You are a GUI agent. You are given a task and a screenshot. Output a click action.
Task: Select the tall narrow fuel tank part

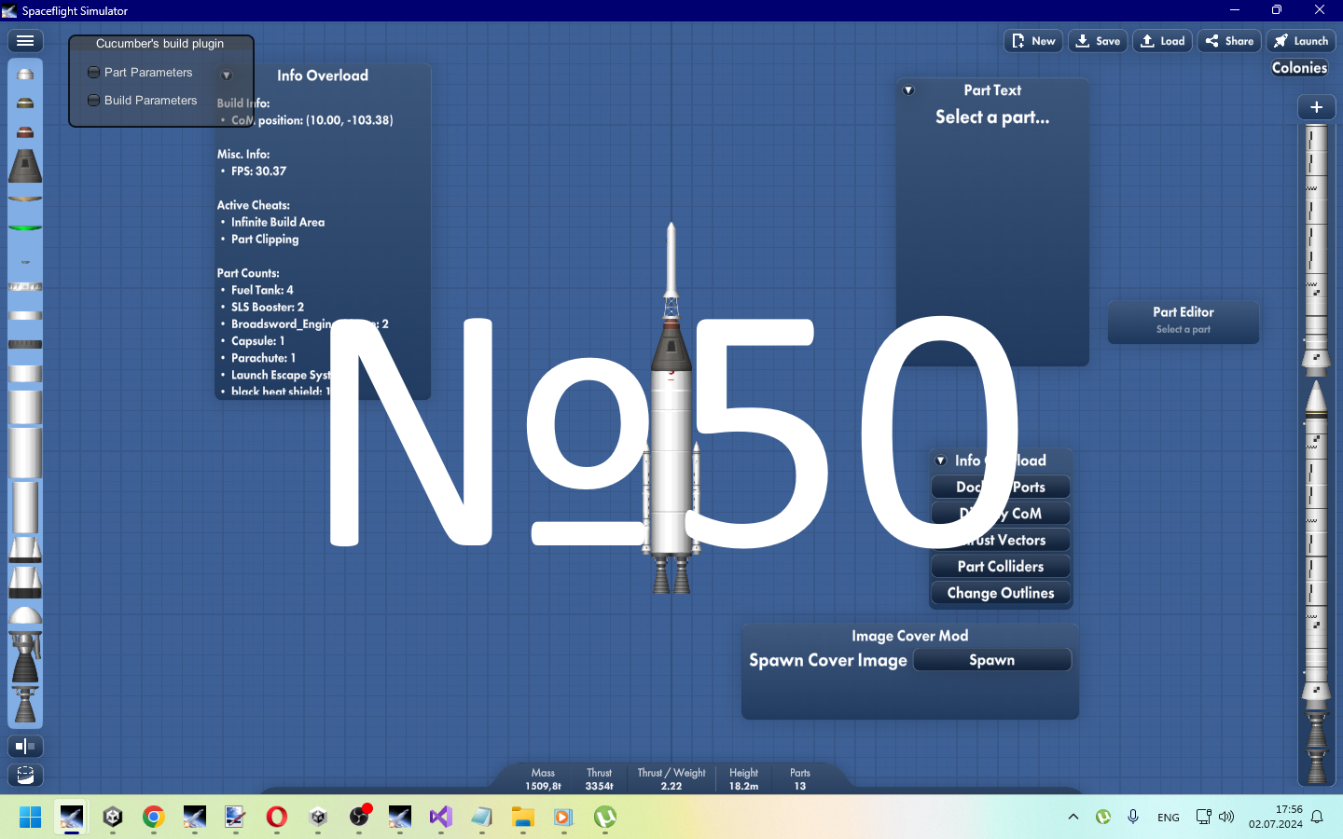(25, 507)
